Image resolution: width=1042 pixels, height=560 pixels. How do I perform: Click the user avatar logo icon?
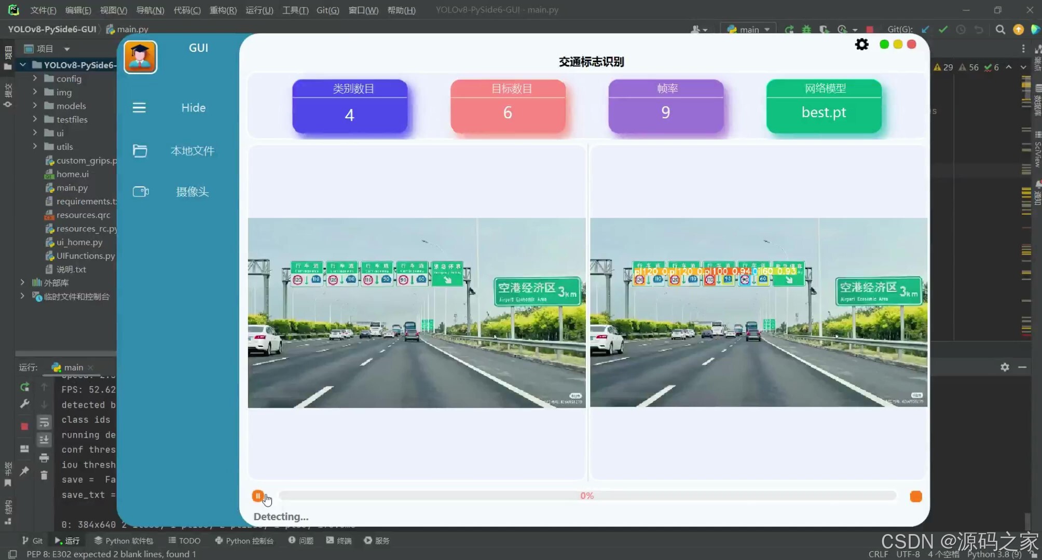coord(140,57)
